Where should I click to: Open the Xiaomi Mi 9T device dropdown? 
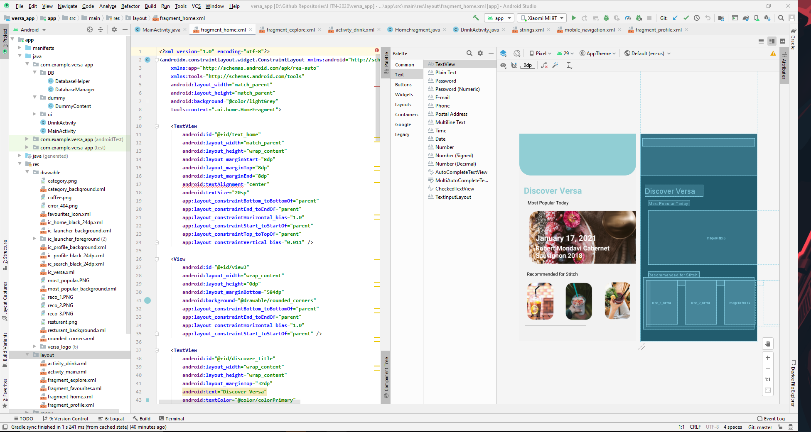pos(542,18)
